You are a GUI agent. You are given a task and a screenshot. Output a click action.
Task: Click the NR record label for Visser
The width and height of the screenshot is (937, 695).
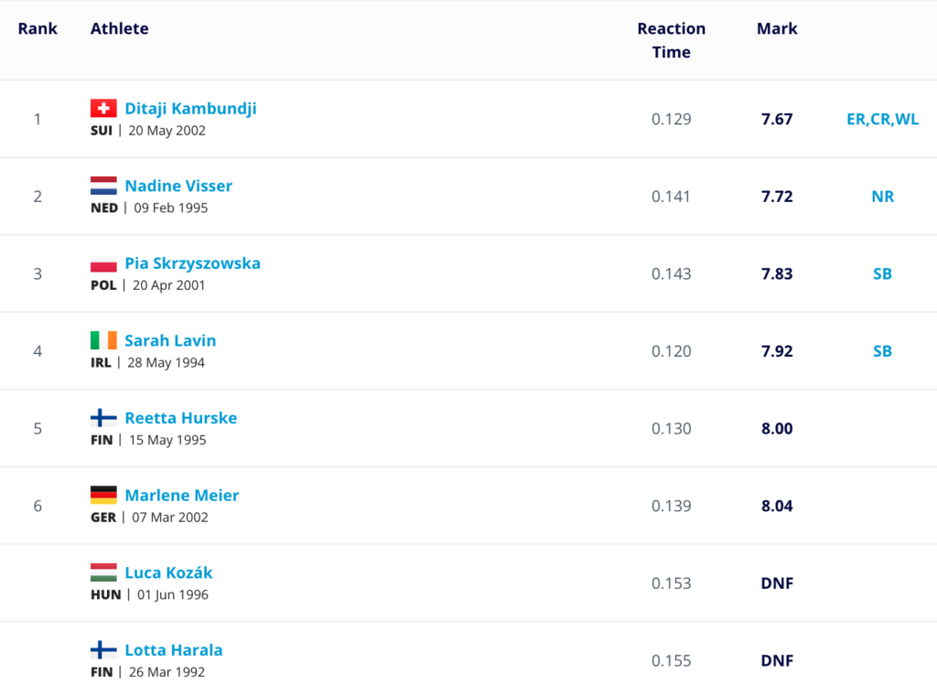coord(882,197)
